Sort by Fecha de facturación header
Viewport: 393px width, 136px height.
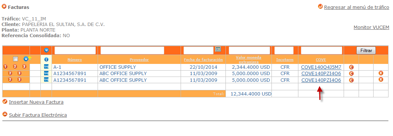coord(203,60)
